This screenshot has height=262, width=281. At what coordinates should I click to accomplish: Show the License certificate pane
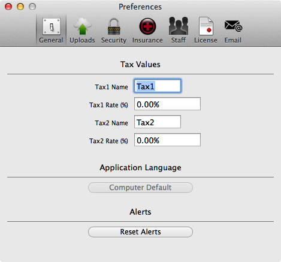pos(206,31)
